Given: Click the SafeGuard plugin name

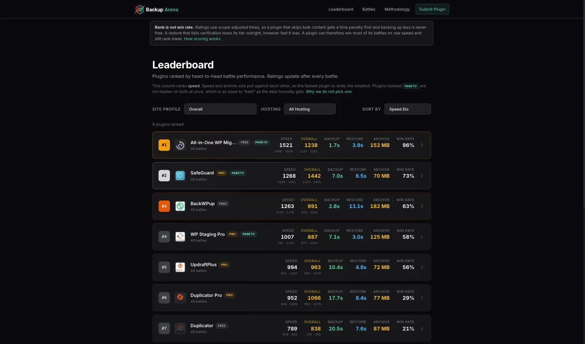Looking at the screenshot, I should (x=202, y=173).
